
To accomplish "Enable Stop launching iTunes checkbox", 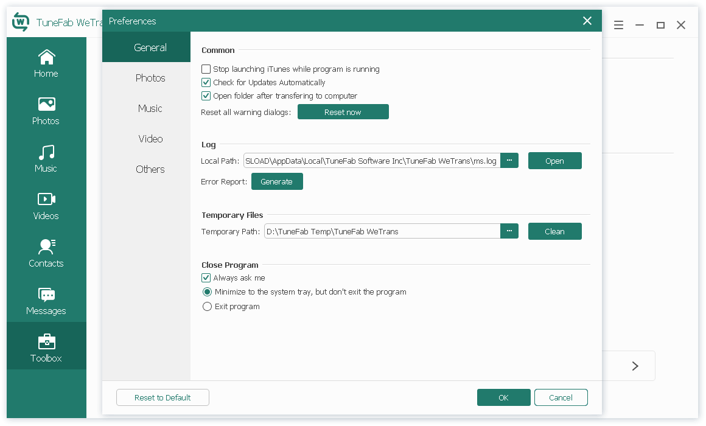I will coord(206,69).
